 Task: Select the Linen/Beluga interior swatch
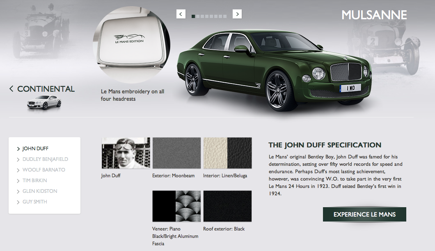[x=227, y=153]
